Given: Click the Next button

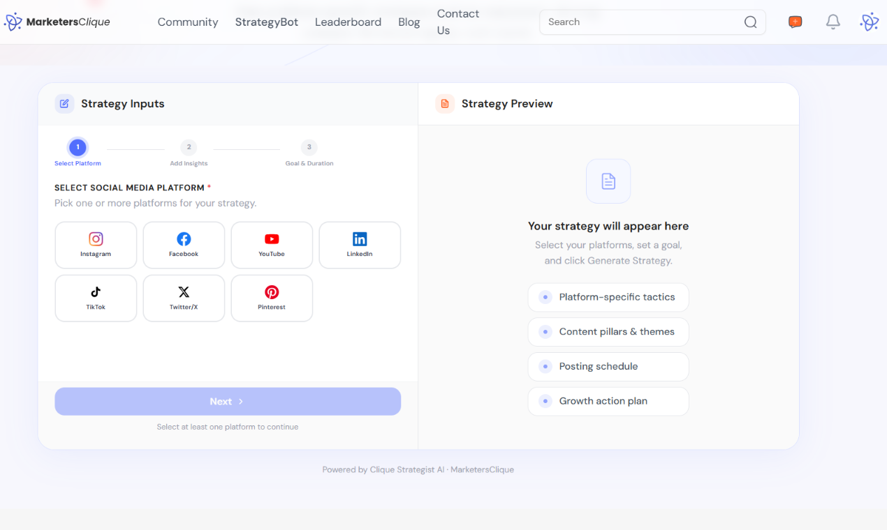Looking at the screenshot, I should point(228,401).
